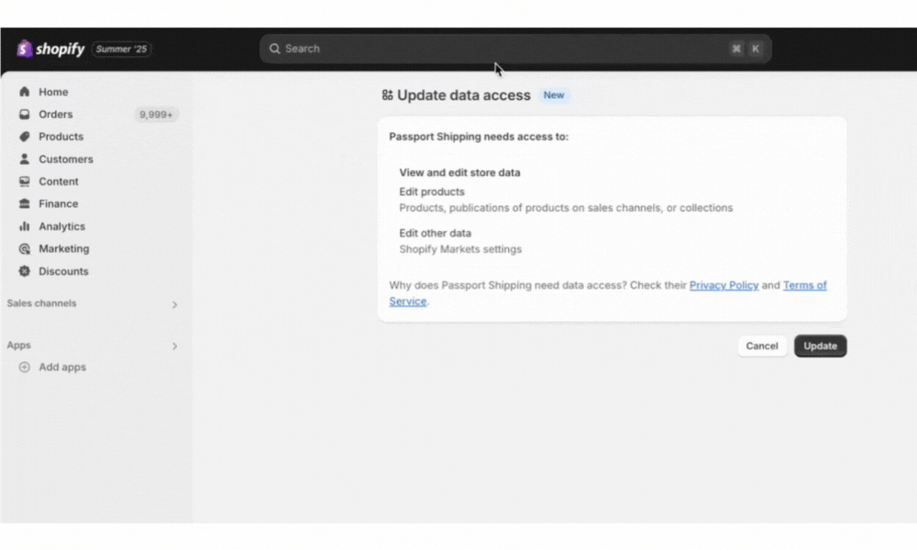917x550 pixels.
Task: Open the Privacy Policy link
Action: pyautogui.click(x=724, y=285)
